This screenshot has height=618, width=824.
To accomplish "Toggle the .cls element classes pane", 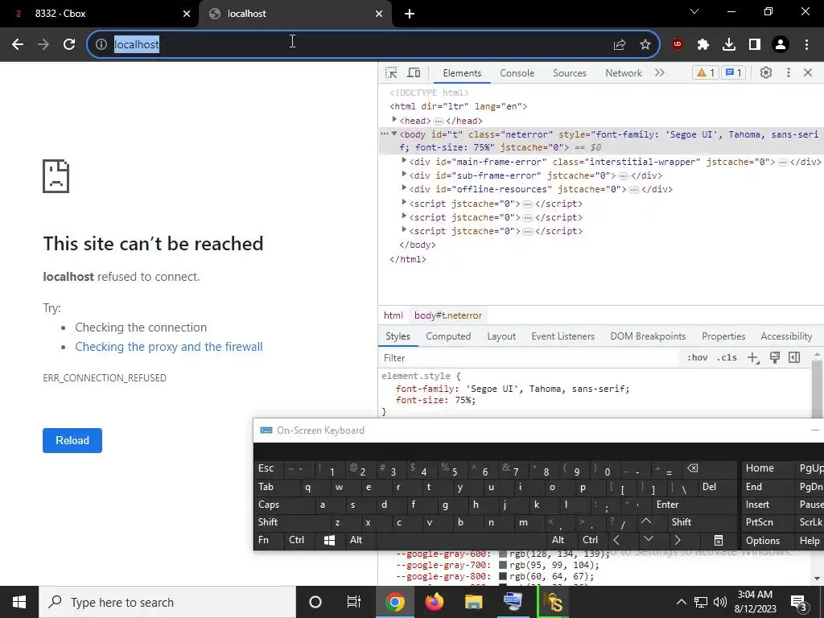I will (727, 358).
